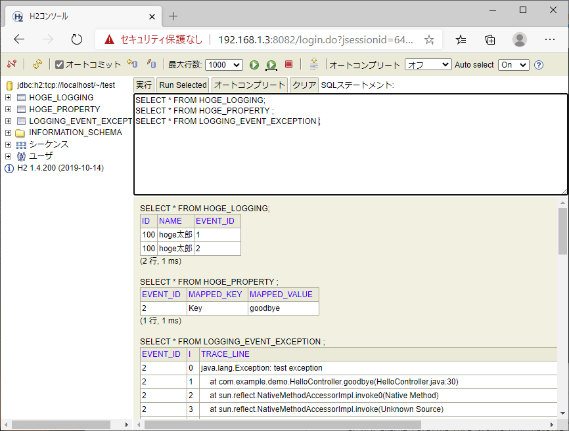Expand the シーケンス node

tap(8, 144)
